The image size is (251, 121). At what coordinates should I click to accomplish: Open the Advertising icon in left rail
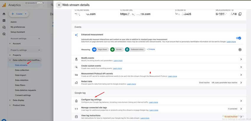[x=4, y=34]
